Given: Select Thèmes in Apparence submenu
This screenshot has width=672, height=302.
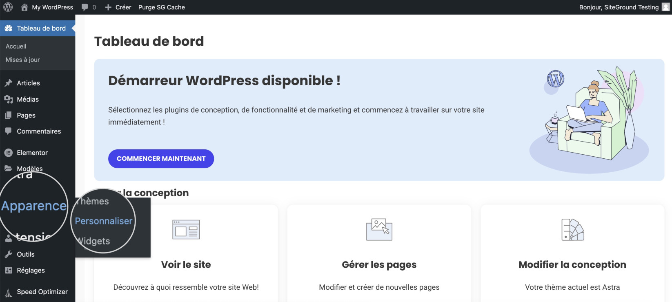Looking at the screenshot, I should [93, 201].
